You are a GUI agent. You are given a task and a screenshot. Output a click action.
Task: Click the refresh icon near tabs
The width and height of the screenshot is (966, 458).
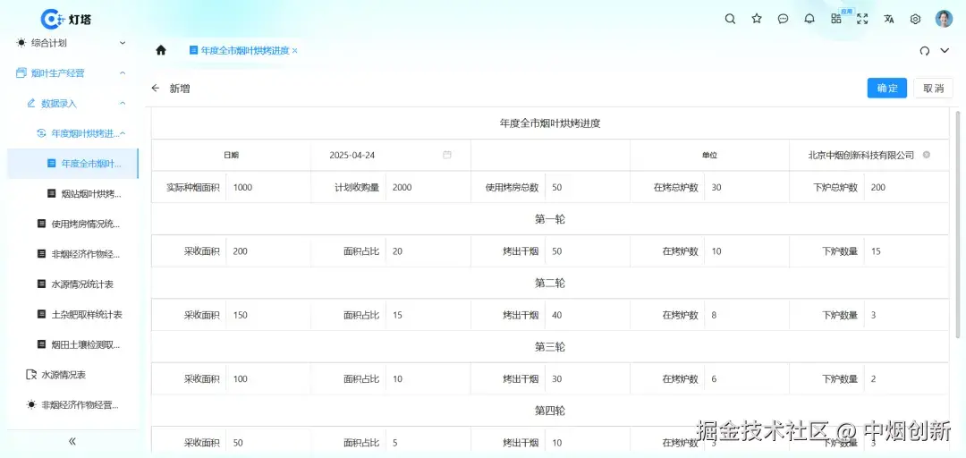click(924, 51)
